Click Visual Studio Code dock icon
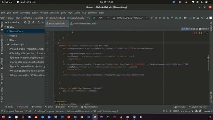Viewport: 213px width, 120px height. pos(89,117)
